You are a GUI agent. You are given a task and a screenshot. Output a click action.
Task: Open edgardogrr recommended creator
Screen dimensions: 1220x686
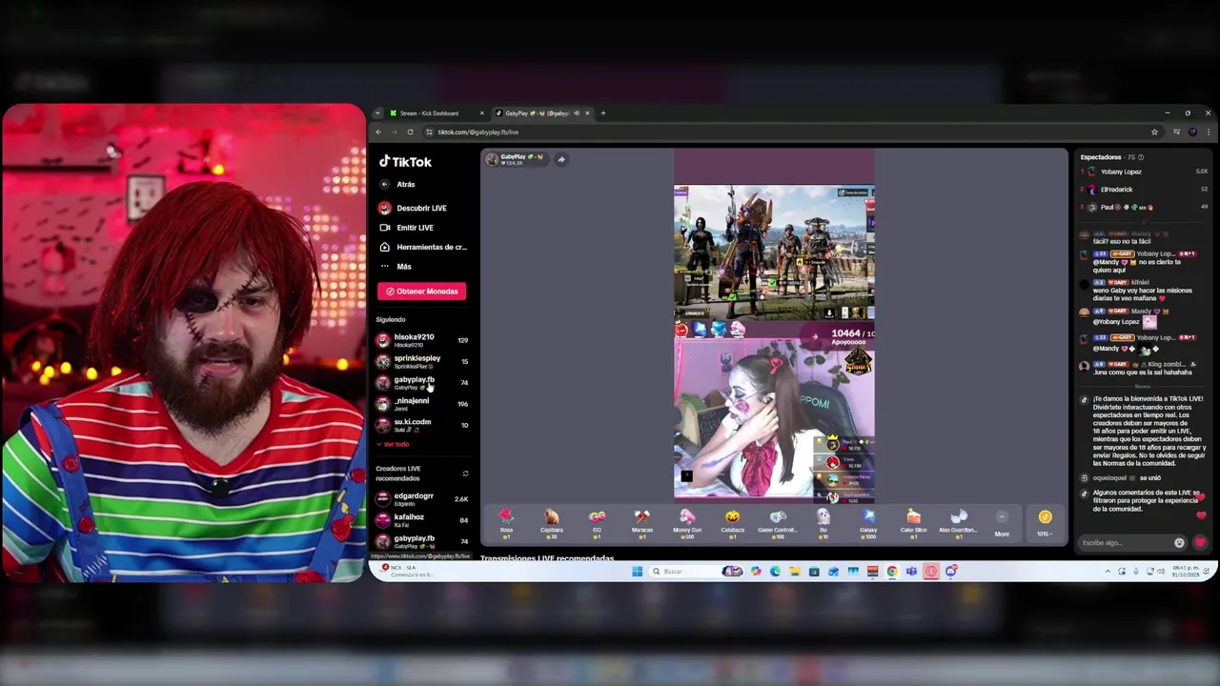pos(422,498)
